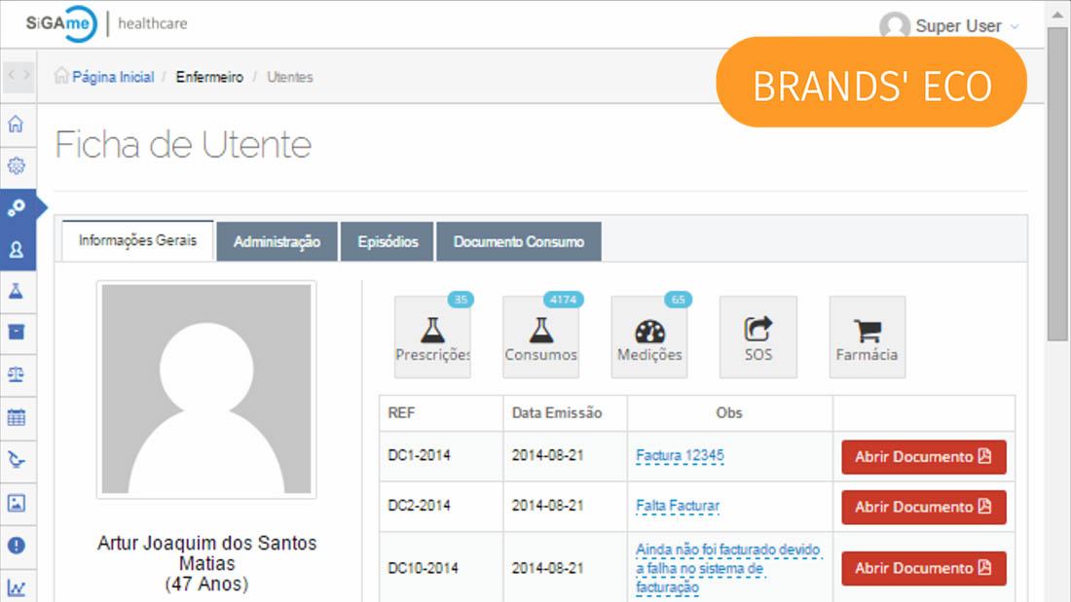Select the flask icon in the sidebar
Image resolution: width=1071 pixels, height=602 pixels.
coord(16,291)
